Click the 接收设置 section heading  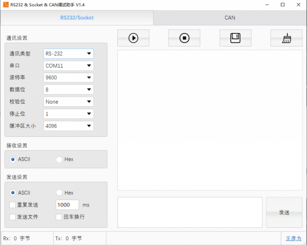[17, 146]
